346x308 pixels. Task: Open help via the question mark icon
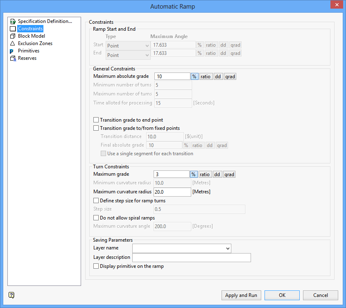(x=11, y=295)
